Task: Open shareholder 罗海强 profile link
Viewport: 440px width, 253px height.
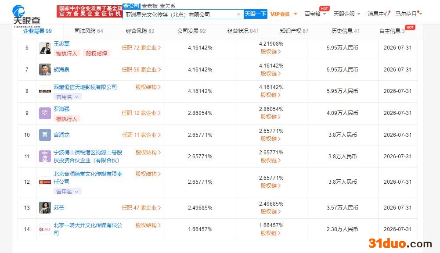Action: click(61, 109)
